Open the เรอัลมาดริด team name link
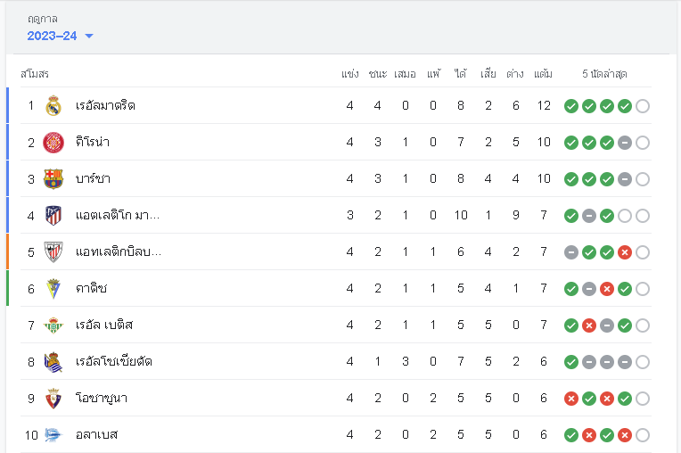 coord(105,105)
